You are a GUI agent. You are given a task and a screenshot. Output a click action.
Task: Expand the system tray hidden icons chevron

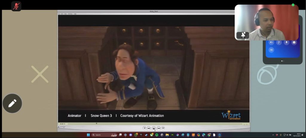[x=273, y=135]
